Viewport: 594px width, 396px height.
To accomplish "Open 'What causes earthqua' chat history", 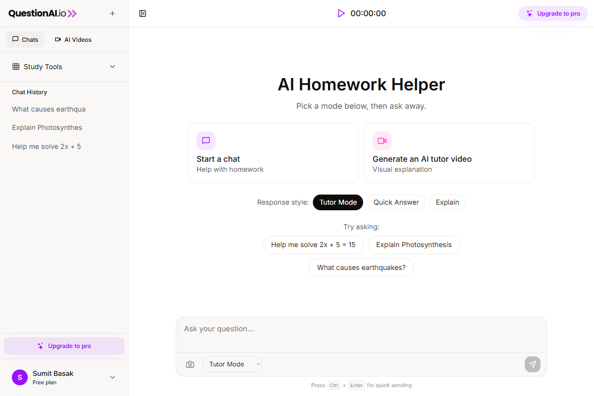I will (x=49, y=109).
